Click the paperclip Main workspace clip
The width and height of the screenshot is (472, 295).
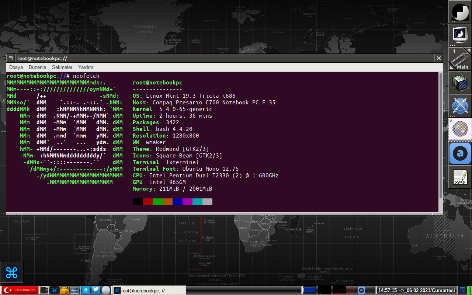click(460, 59)
